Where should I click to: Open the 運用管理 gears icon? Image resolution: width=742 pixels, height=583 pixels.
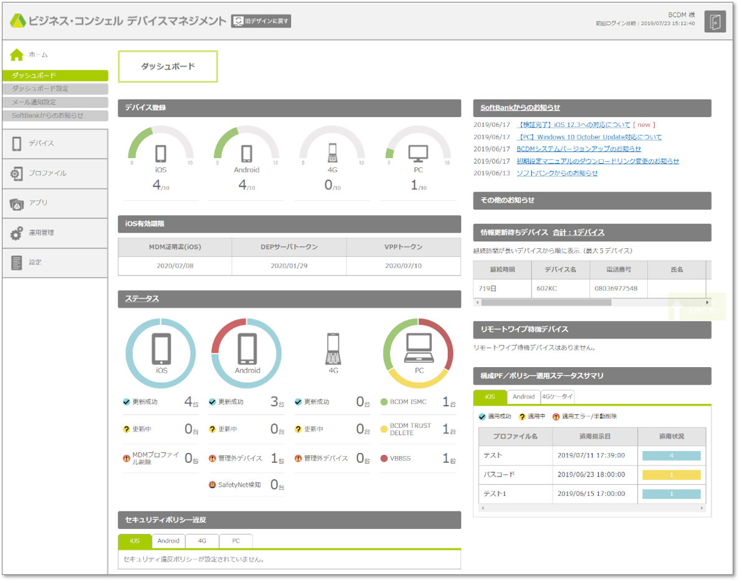coord(17,233)
